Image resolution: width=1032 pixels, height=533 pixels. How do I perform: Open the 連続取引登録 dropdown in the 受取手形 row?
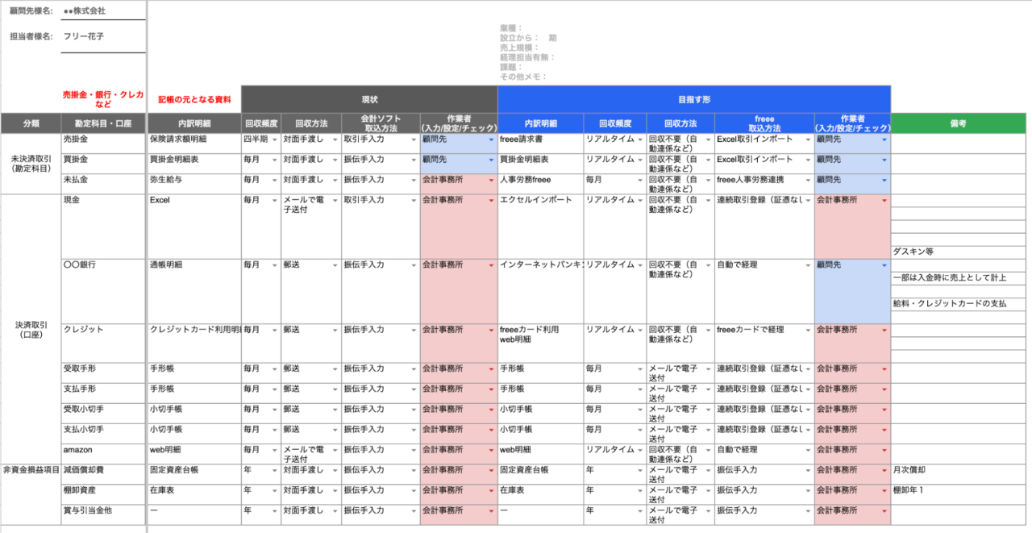[x=808, y=369]
